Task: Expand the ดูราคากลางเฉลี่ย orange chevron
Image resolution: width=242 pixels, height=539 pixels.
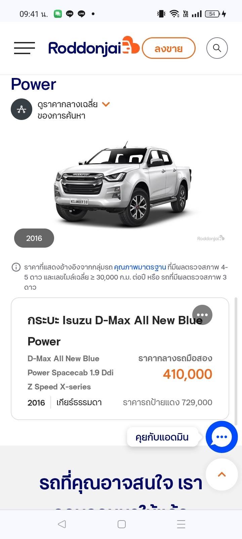Action: point(106,105)
